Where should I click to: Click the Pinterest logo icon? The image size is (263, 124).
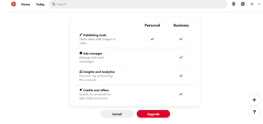13,4
